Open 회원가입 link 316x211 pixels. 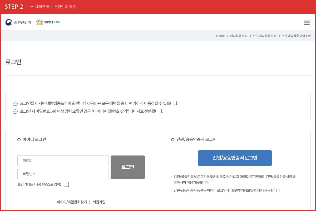[x=99, y=202]
